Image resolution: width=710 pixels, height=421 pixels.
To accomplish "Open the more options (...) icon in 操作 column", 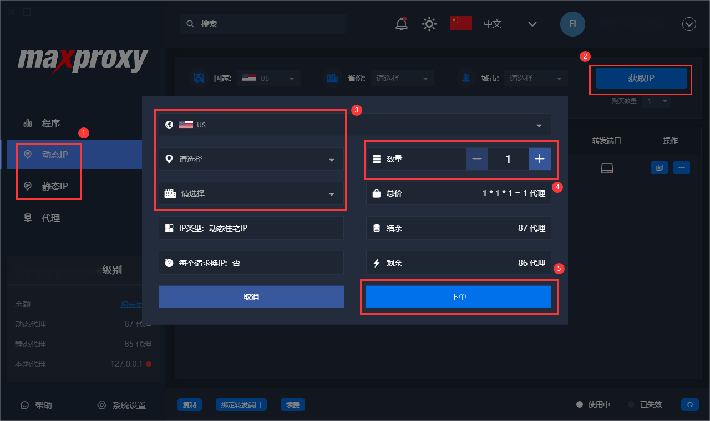I will (682, 167).
